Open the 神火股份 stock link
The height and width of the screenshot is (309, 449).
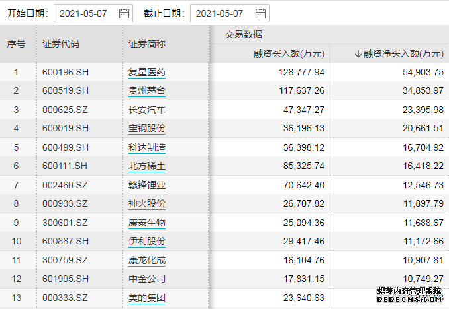[147, 203]
